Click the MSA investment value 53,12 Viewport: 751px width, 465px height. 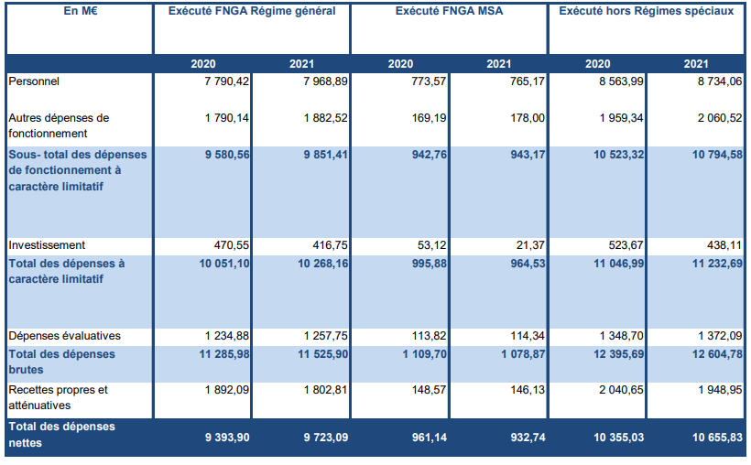click(x=429, y=245)
